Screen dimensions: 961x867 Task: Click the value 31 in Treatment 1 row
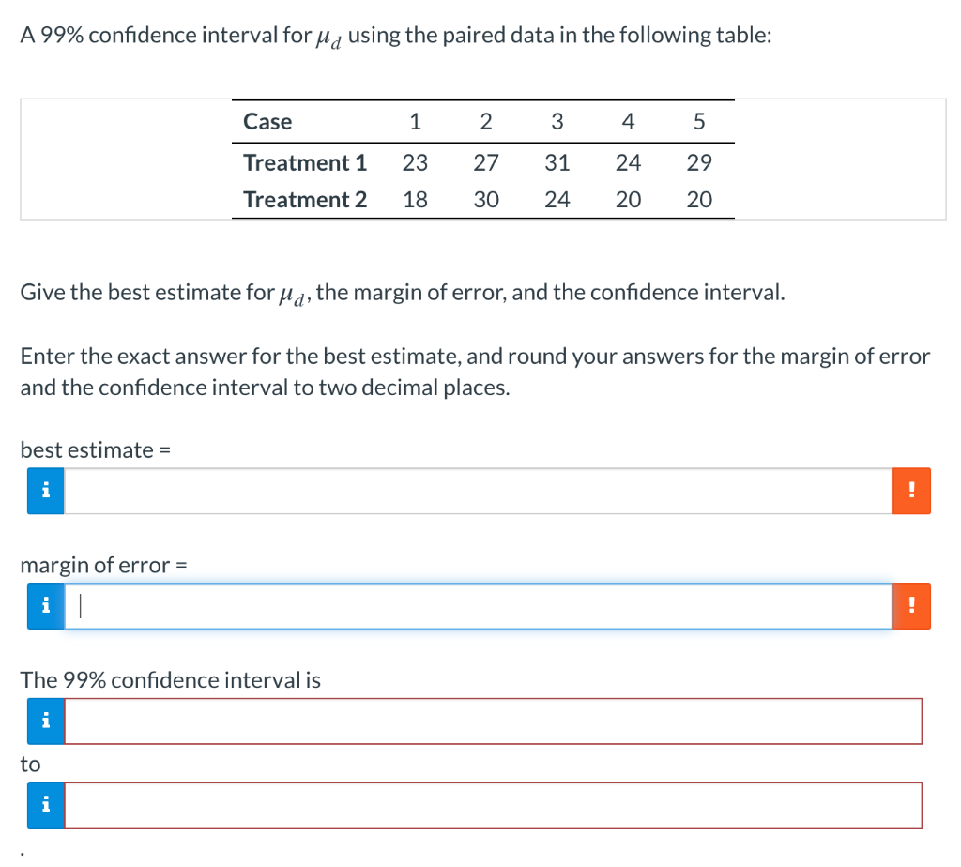point(557,162)
